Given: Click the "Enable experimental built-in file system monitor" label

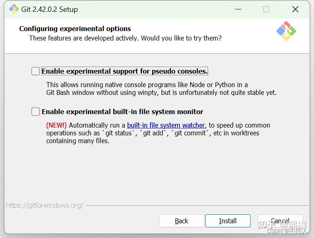Looking at the screenshot, I should [x=122, y=112].
